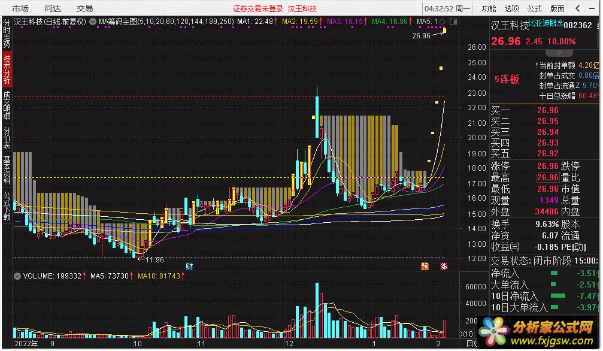
Task: Open the 问达 menu
Action: click(52, 8)
